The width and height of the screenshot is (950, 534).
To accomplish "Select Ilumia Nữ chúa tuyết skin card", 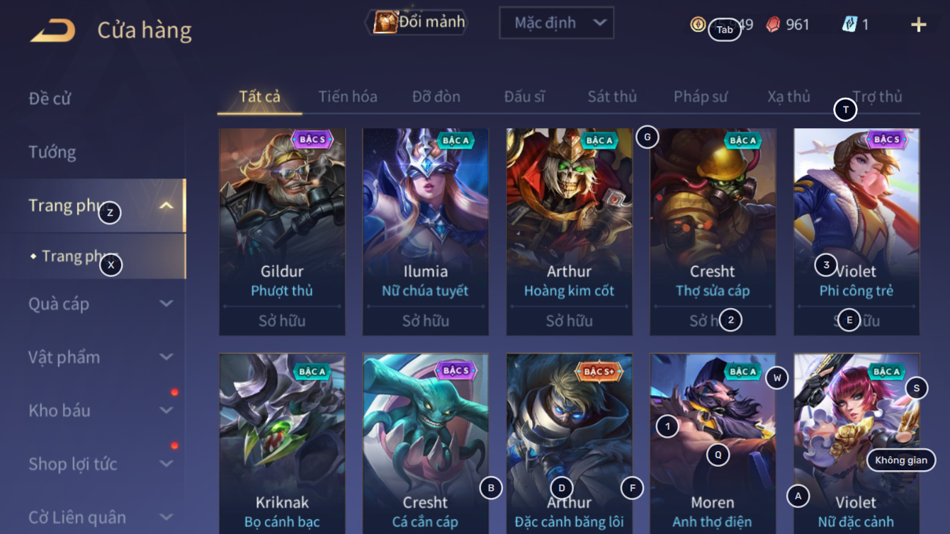I will point(425,232).
